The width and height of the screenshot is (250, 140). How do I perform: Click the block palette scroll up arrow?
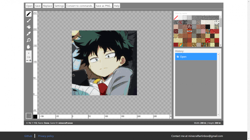click(221, 17)
